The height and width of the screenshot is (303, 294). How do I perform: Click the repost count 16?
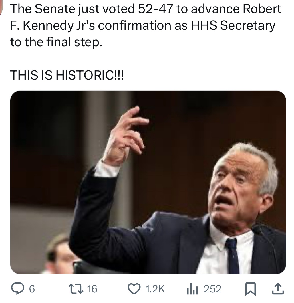click(92, 289)
